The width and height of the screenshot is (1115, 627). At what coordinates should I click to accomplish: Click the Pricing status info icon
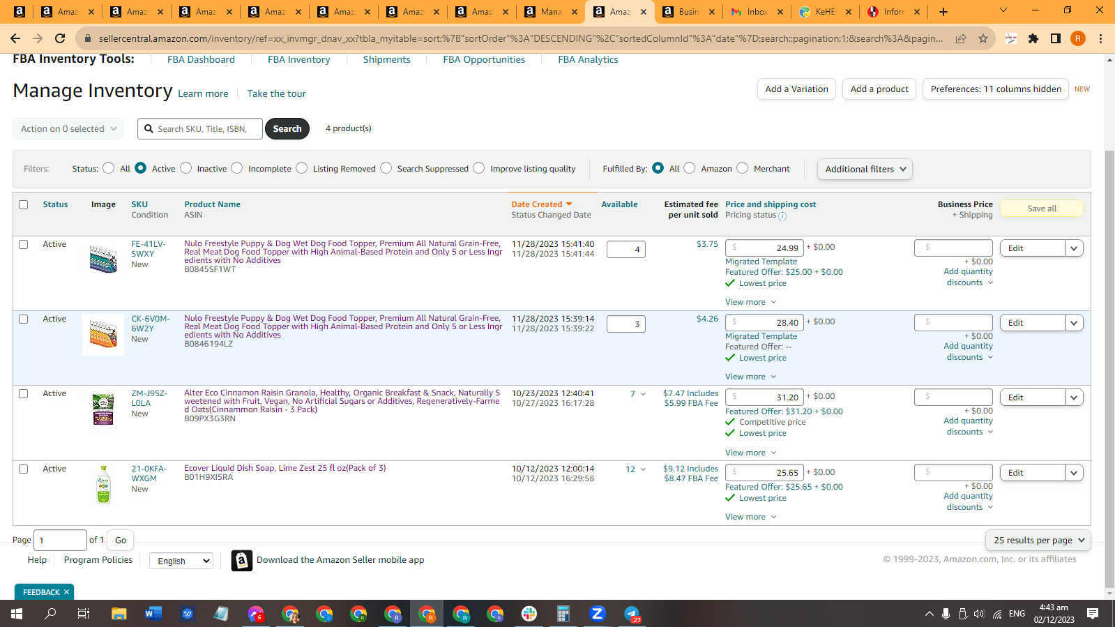pyautogui.click(x=782, y=216)
